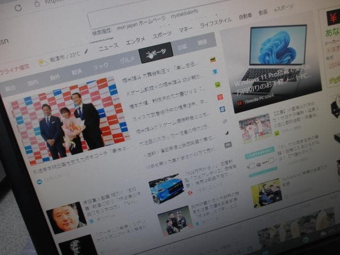Open the 動画 top navigation item
The width and height of the screenshot is (340, 255).
[x=263, y=12]
